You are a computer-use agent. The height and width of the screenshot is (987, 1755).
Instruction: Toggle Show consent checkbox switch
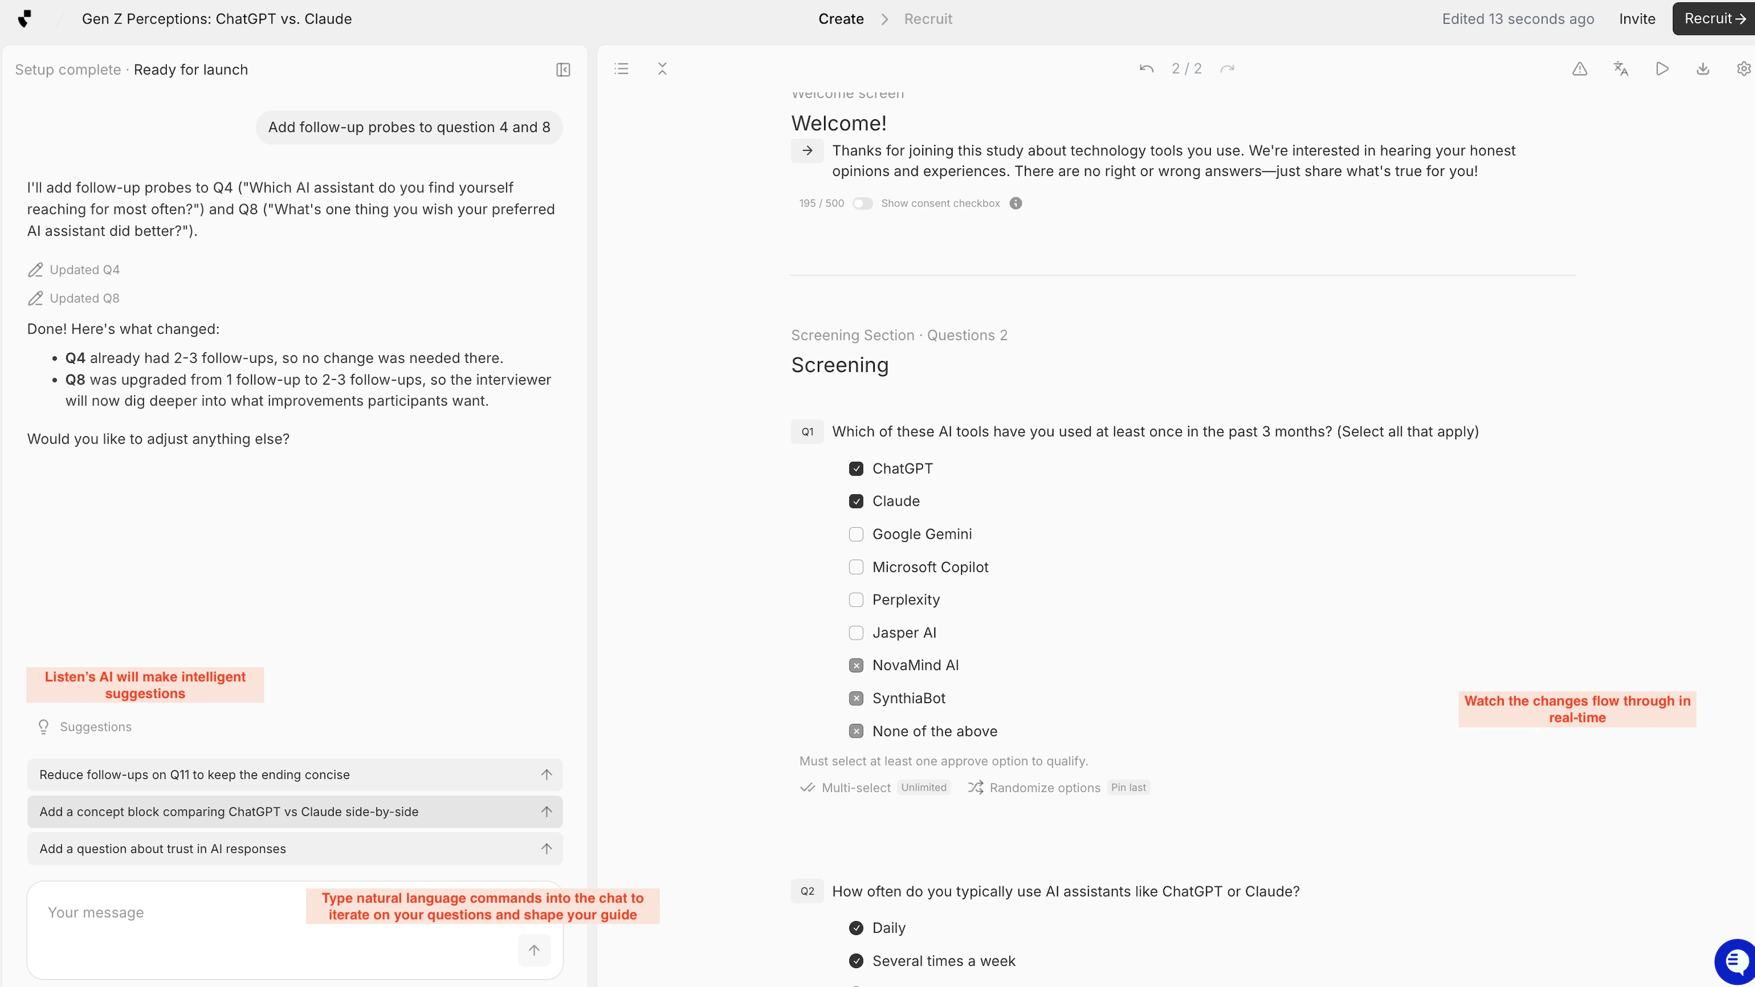pos(862,203)
